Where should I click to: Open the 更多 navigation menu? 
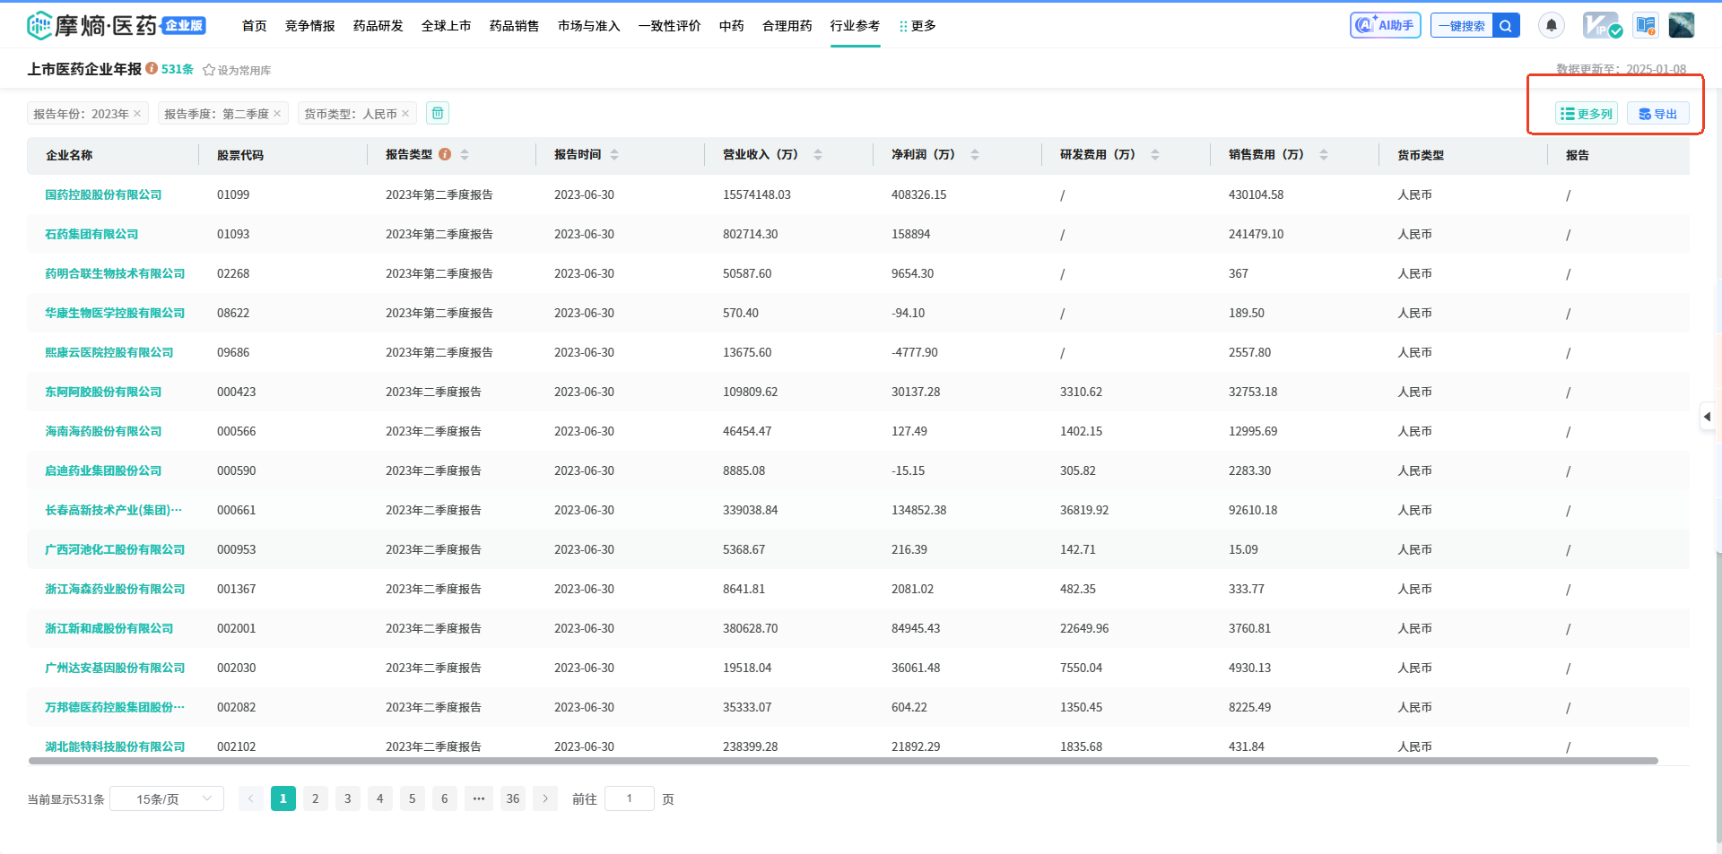pyautogui.click(x=918, y=26)
